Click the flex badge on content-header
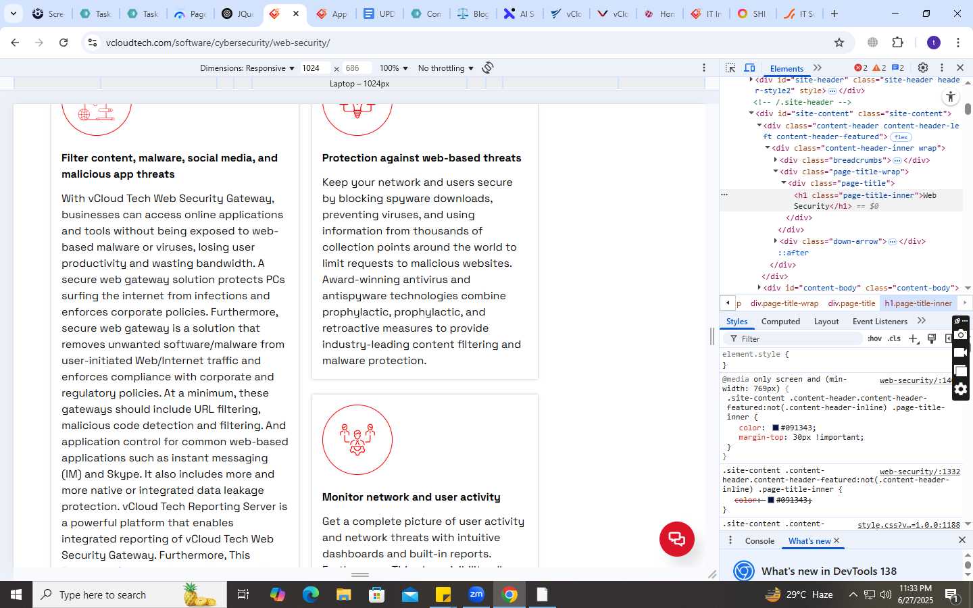Viewport: 973px width, 608px height. pos(901,137)
